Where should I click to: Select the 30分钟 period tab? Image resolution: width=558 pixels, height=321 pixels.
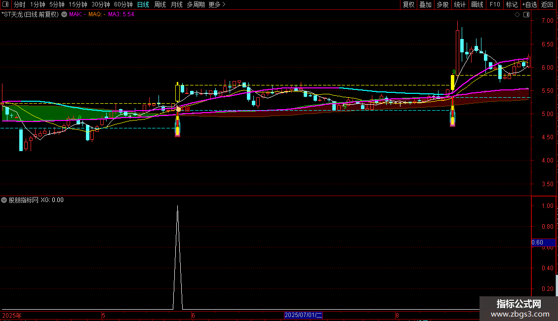(x=101, y=4)
